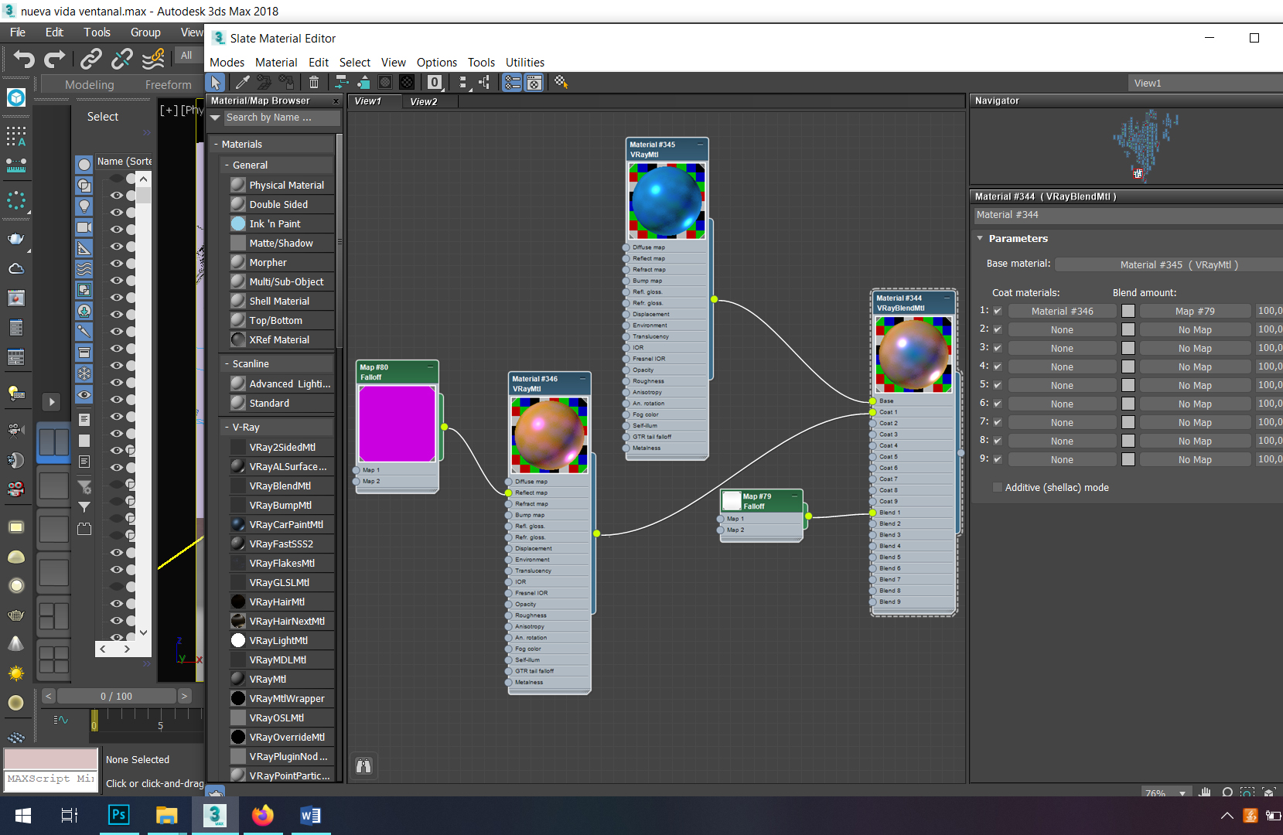Click the binoculars search icon in view
Screen dimensions: 1283x835
(363, 765)
